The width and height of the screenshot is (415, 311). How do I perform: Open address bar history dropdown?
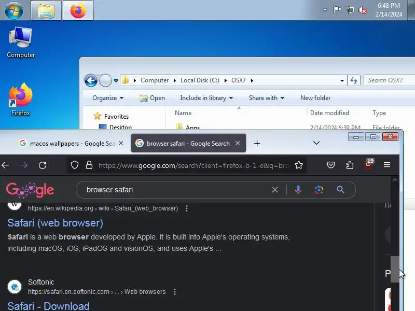(x=342, y=80)
